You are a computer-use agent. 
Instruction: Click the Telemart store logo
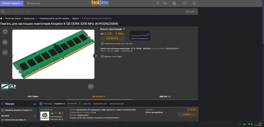click(45, 116)
